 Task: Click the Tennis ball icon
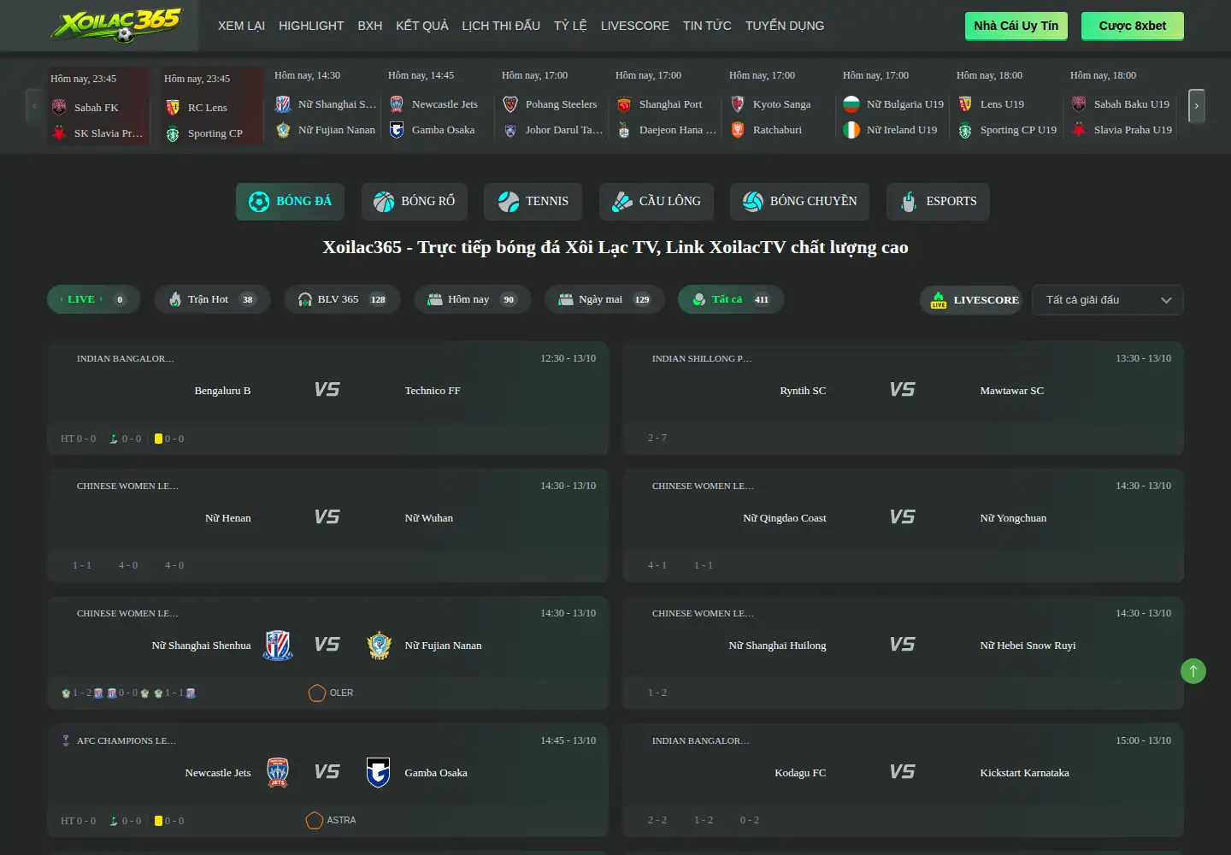(509, 202)
